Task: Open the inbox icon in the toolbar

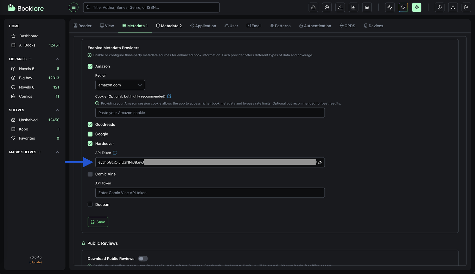Action: click(x=313, y=7)
